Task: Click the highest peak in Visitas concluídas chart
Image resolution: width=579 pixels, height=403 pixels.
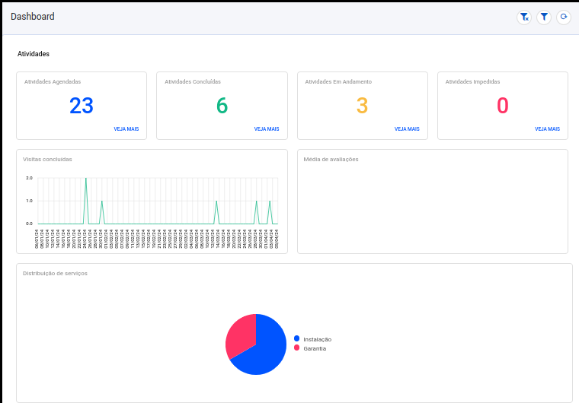Action: click(x=86, y=179)
